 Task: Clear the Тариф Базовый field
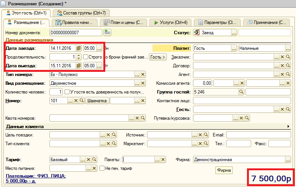coord(89,159)
